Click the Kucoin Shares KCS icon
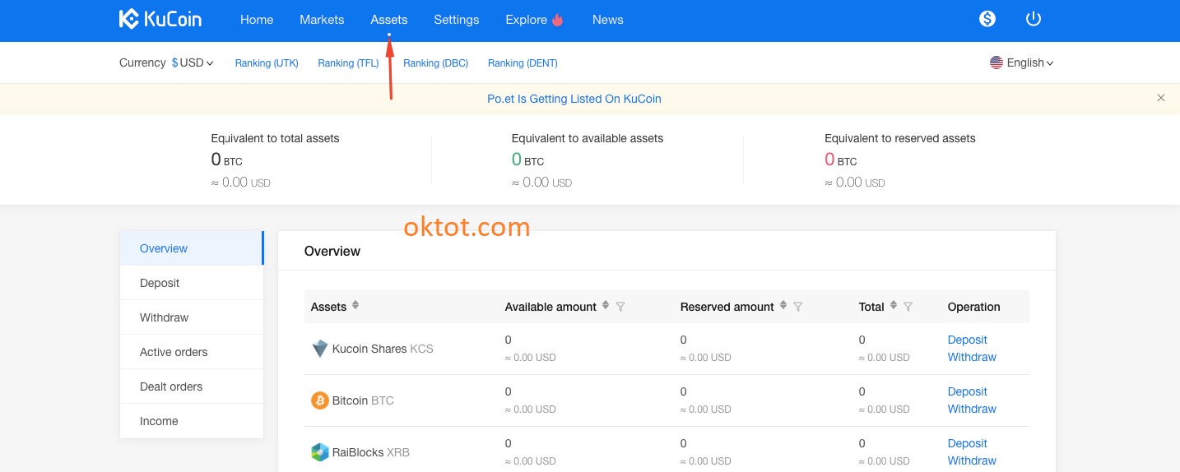 point(320,349)
